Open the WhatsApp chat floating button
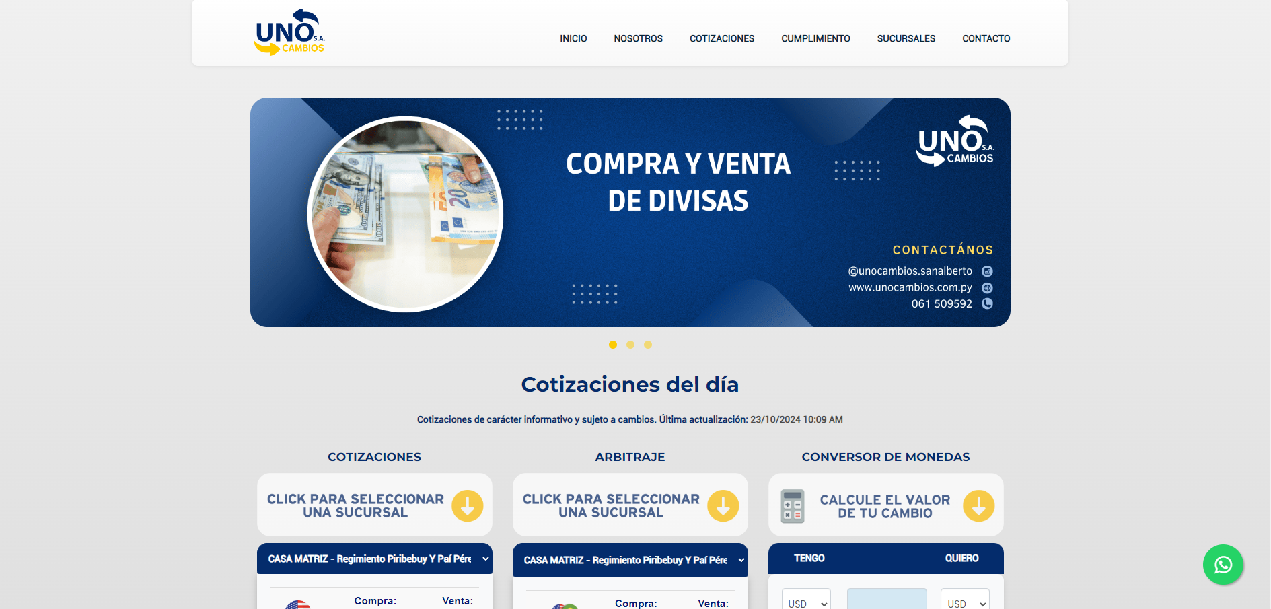Viewport: 1271px width, 609px height. coord(1223,565)
